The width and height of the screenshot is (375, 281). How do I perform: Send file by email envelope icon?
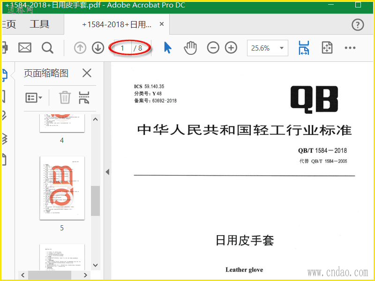point(25,48)
